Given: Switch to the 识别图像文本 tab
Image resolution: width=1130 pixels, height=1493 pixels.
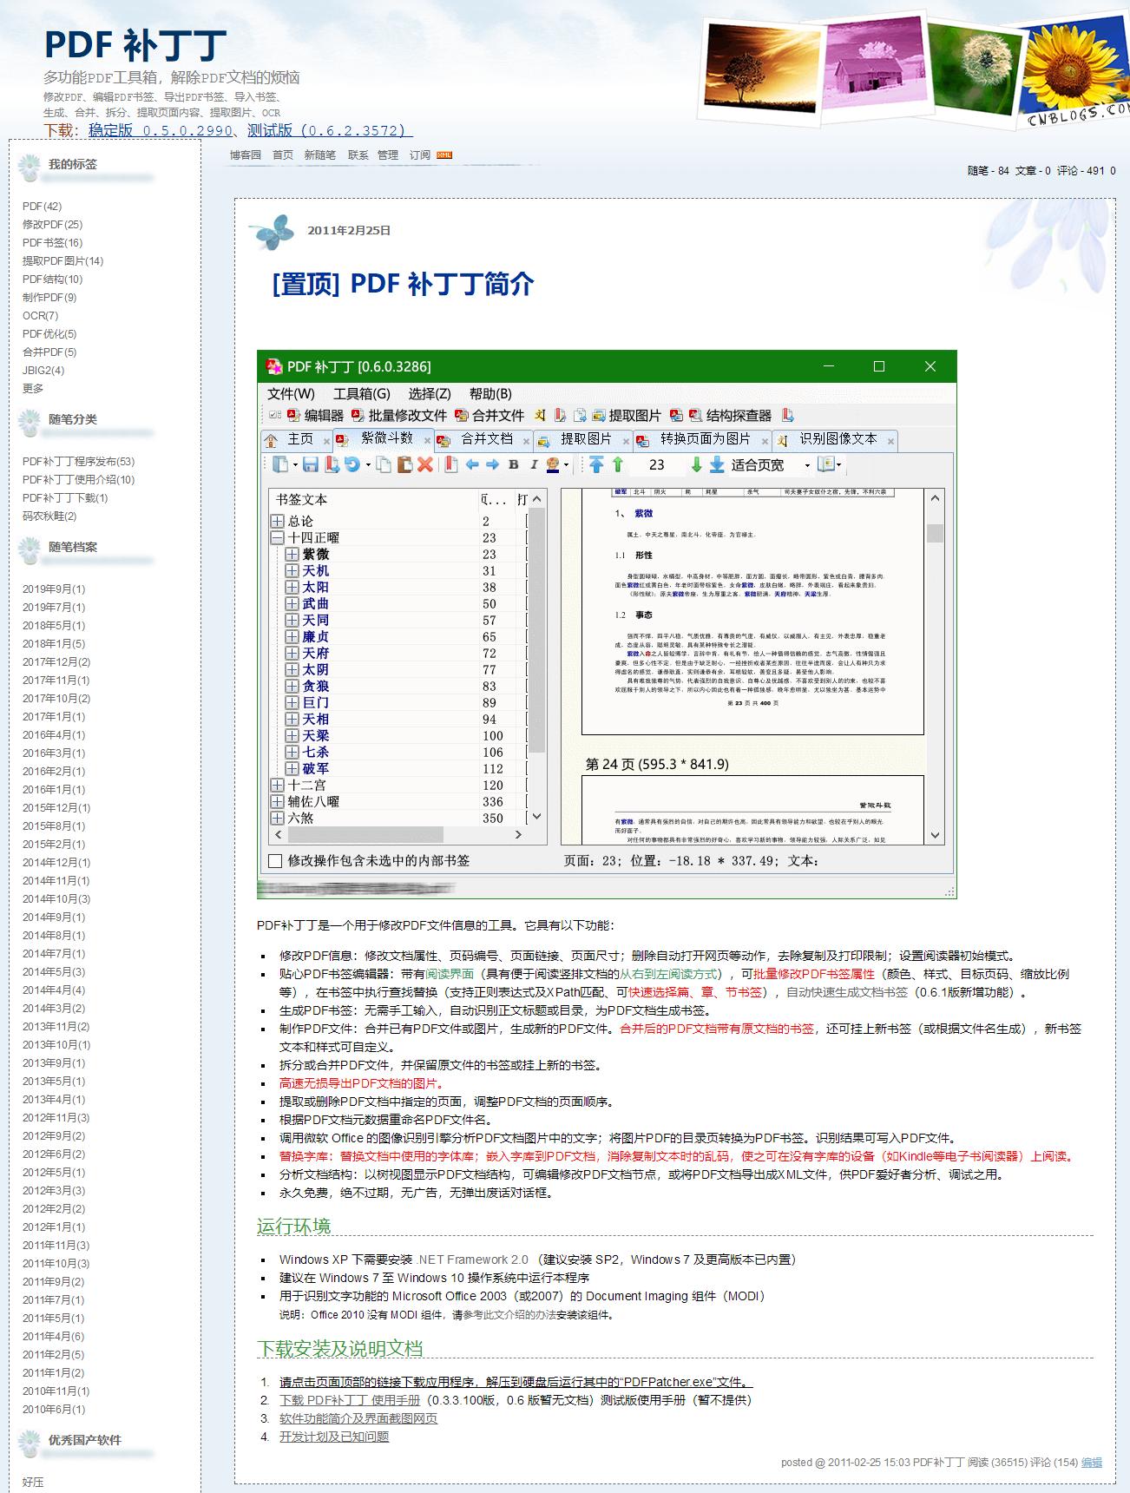Looking at the screenshot, I should [x=834, y=440].
